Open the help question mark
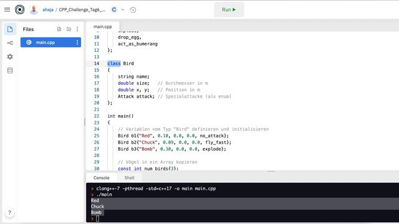Viewport: 399px width, 224px height. [x=10, y=213]
